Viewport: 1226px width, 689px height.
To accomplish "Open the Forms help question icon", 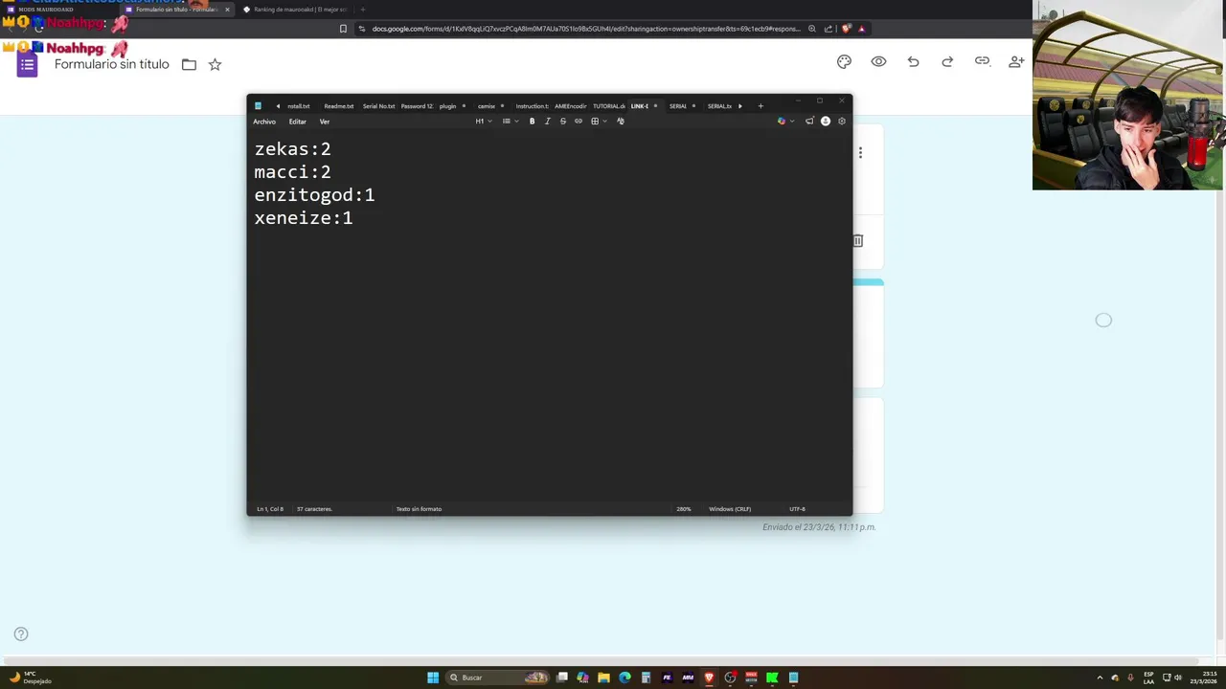I will [x=21, y=633].
